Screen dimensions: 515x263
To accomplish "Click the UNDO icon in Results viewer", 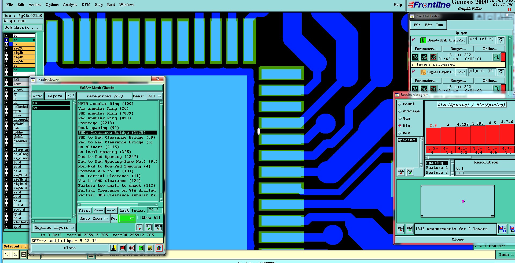I will pos(158,227).
